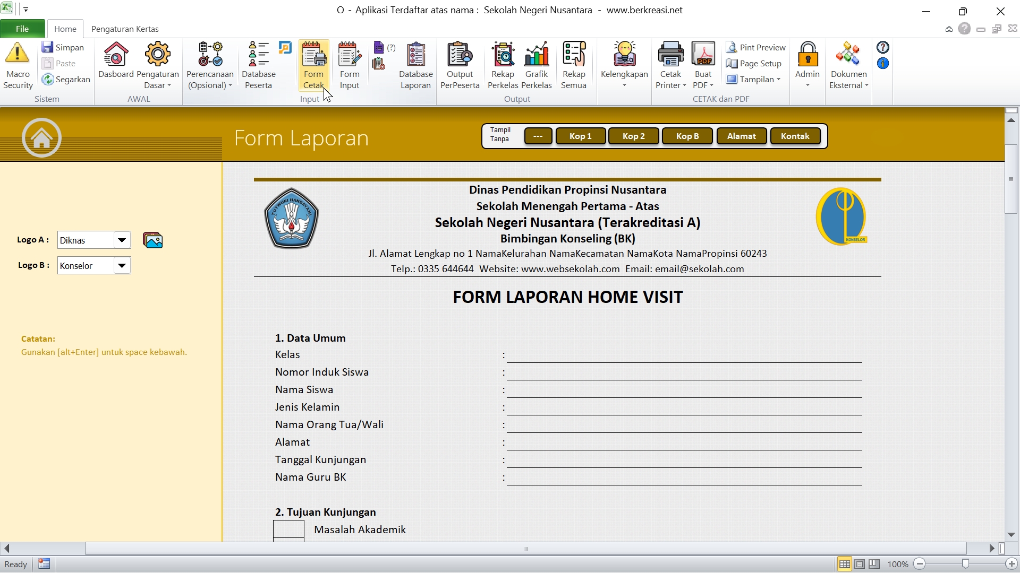Expand the Logo A dropdown

pyautogui.click(x=122, y=240)
